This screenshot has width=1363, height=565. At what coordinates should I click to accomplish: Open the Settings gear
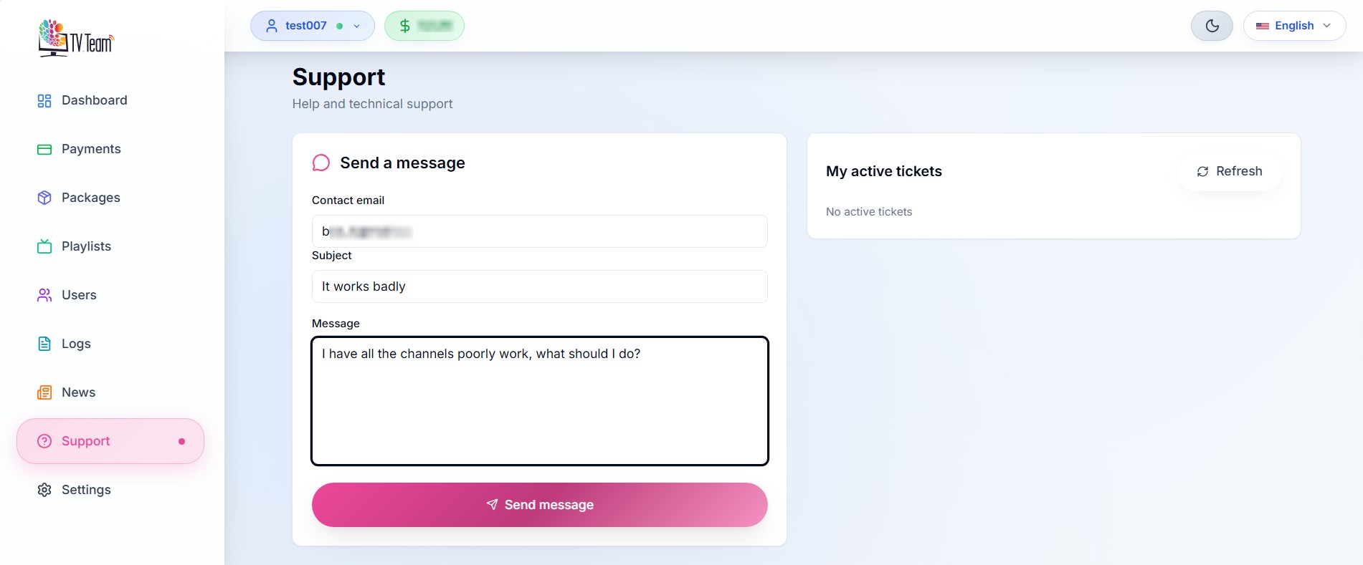pos(44,490)
